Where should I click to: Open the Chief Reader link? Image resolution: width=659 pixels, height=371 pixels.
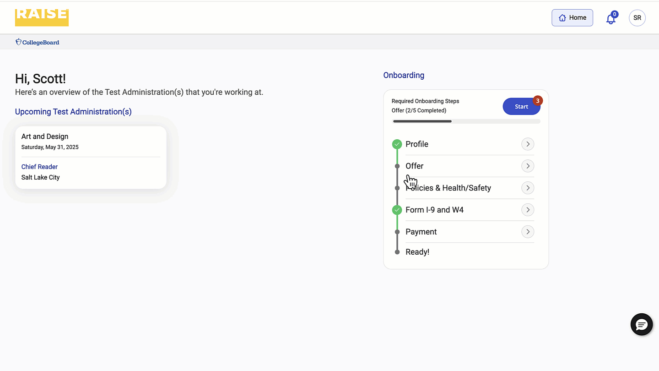(39, 167)
